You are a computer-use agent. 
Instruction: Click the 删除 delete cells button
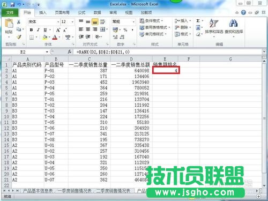(x=183, y=27)
